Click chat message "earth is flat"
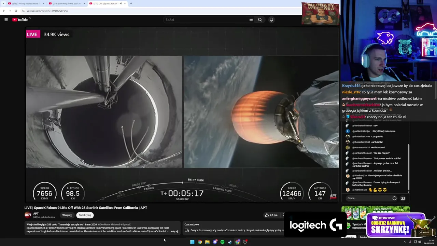 (377, 142)
